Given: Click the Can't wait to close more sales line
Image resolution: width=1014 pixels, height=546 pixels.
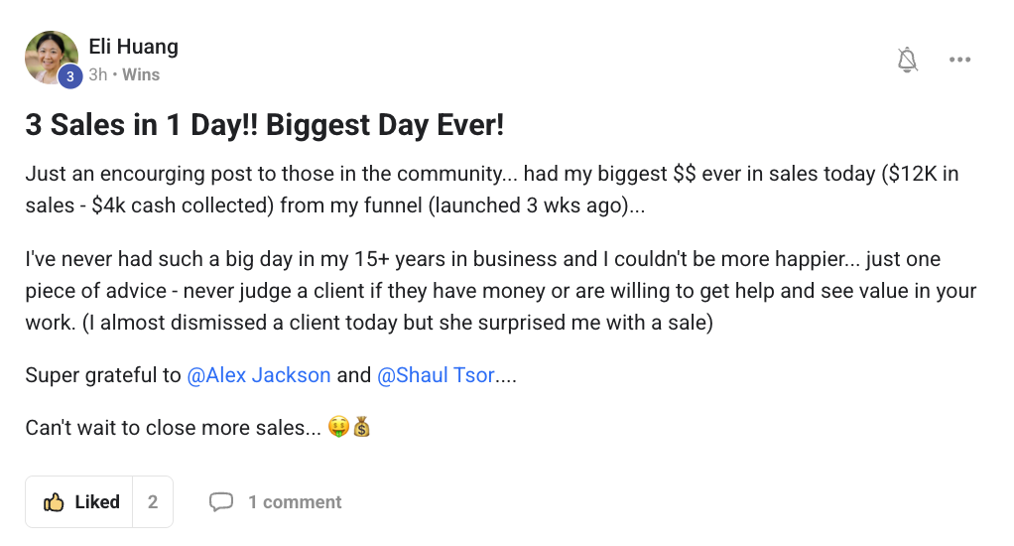Looking at the screenshot, I should point(174,429).
